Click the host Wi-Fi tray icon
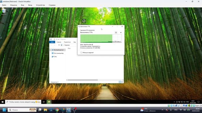This screenshot has width=202, height=113. click(x=181, y=110)
